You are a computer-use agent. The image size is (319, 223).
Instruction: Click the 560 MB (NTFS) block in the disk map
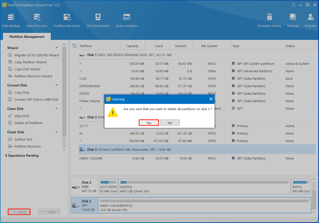301,187
